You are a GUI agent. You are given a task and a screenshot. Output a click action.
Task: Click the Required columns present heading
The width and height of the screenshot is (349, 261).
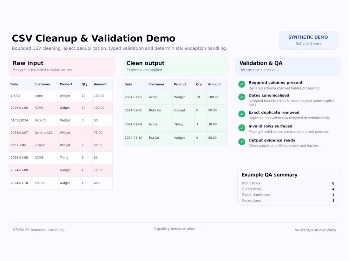pos(275,83)
